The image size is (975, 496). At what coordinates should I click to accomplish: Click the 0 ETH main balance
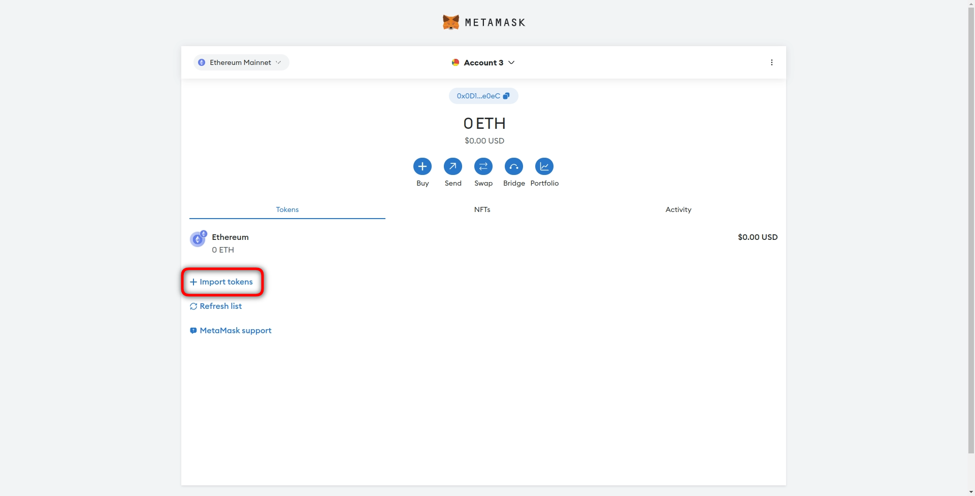click(x=484, y=123)
